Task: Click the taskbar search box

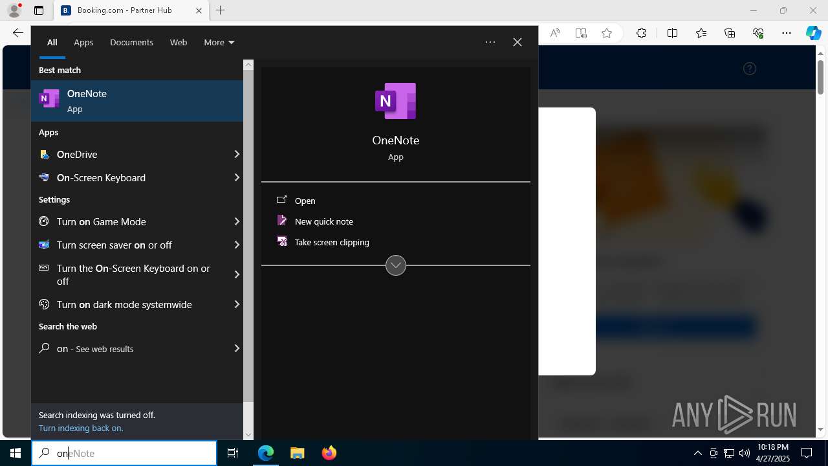Action: [124, 453]
